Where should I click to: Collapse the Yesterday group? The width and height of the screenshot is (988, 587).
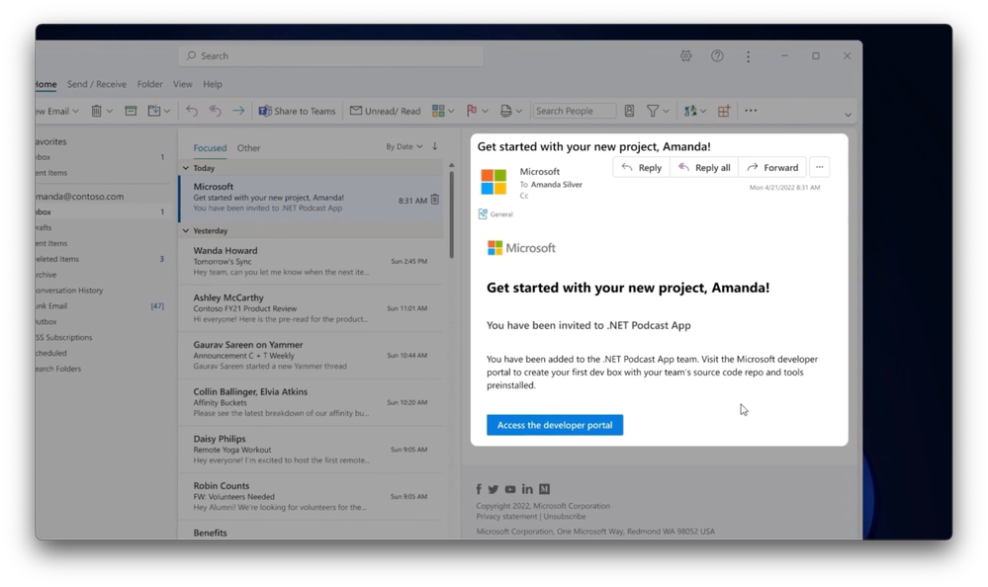185,230
